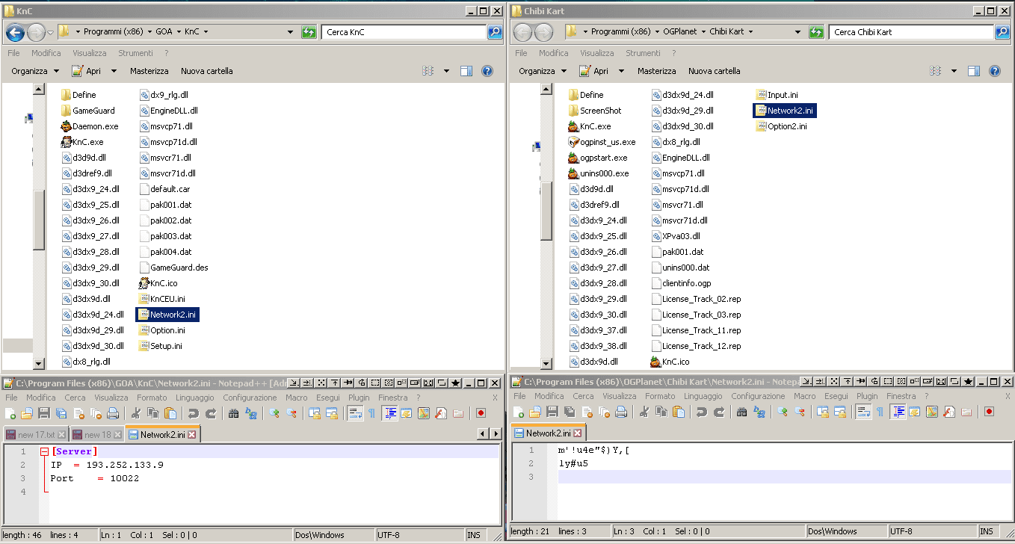Screen dimensions: 1015x544
Task: Click Redo arrow in KnC Notepad++ toolbar
Action: click(x=211, y=412)
